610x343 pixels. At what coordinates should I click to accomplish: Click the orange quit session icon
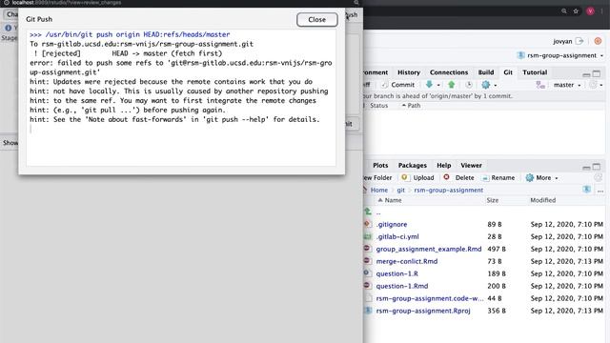coord(598,41)
